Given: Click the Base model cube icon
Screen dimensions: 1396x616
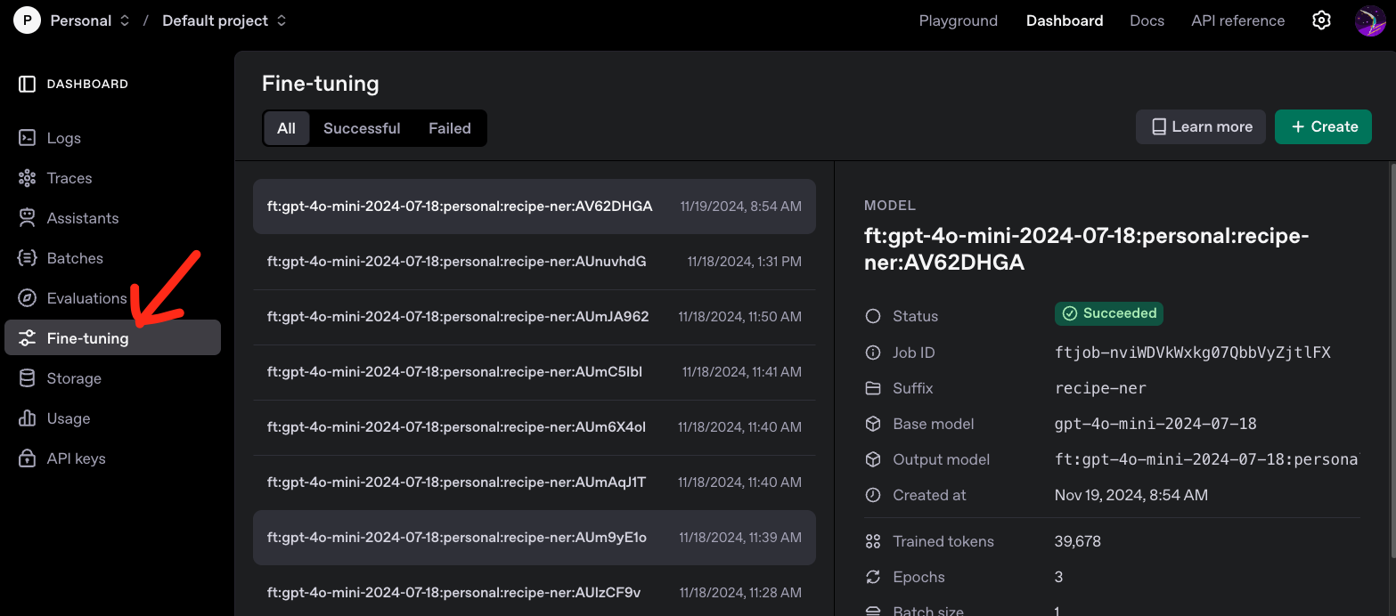Looking at the screenshot, I should [873, 424].
